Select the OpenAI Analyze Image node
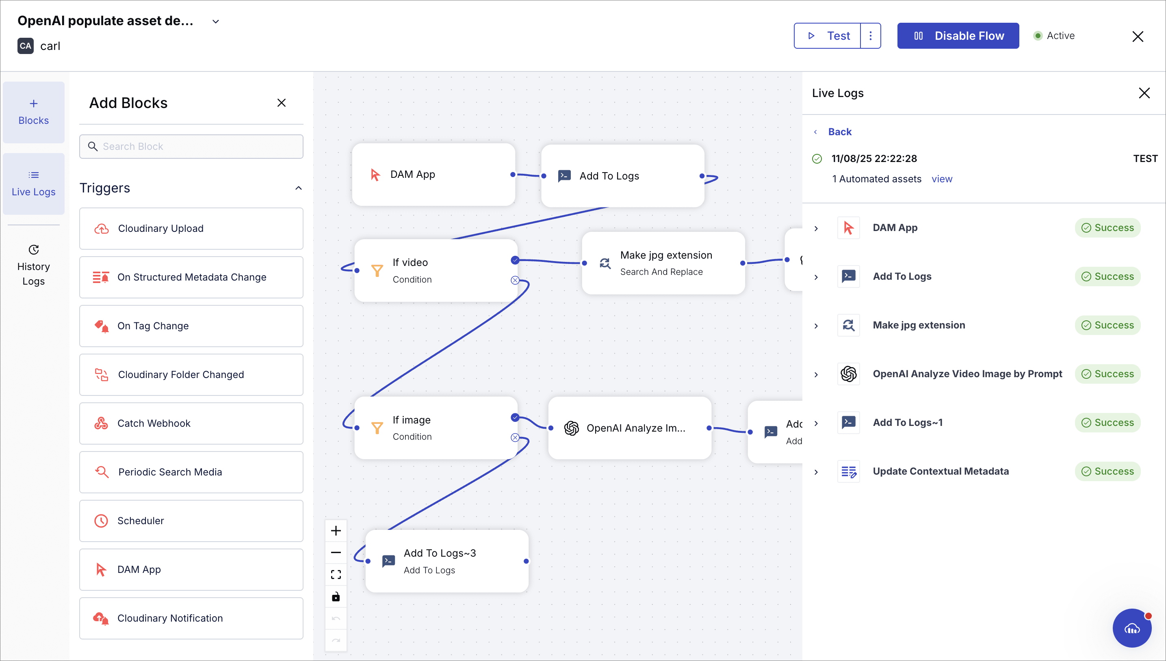 (x=630, y=428)
